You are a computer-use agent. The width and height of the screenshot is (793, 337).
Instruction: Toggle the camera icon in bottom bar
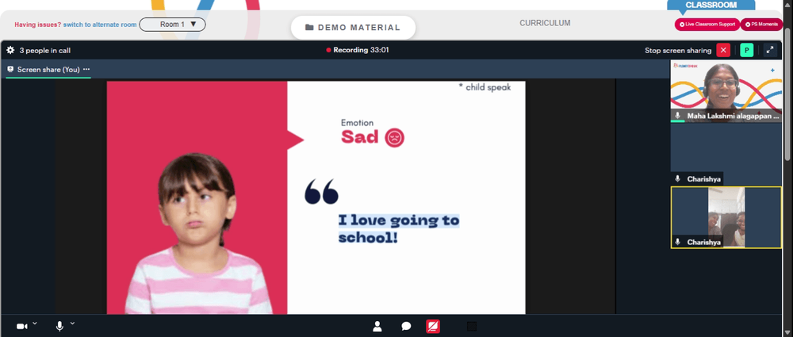point(21,327)
